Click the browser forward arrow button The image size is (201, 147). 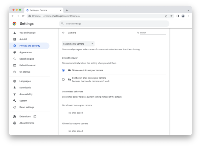point(18,16)
